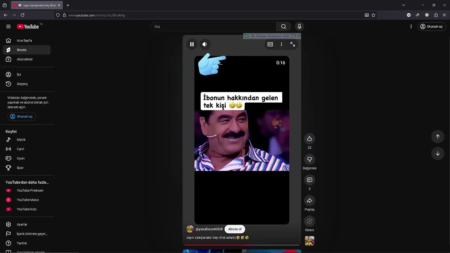Image resolution: width=450 pixels, height=253 pixels.
Task: Click the install page icon in address bar
Action: click(367, 15)
